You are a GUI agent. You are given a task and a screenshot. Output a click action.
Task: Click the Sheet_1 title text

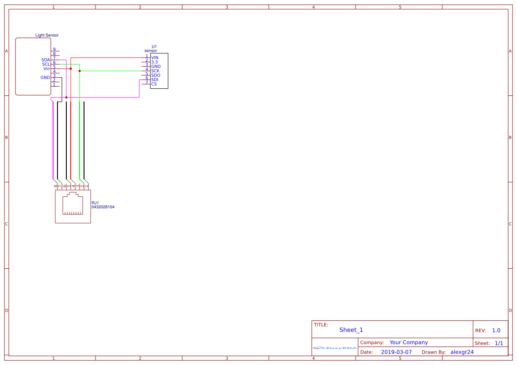click(350, 330)
